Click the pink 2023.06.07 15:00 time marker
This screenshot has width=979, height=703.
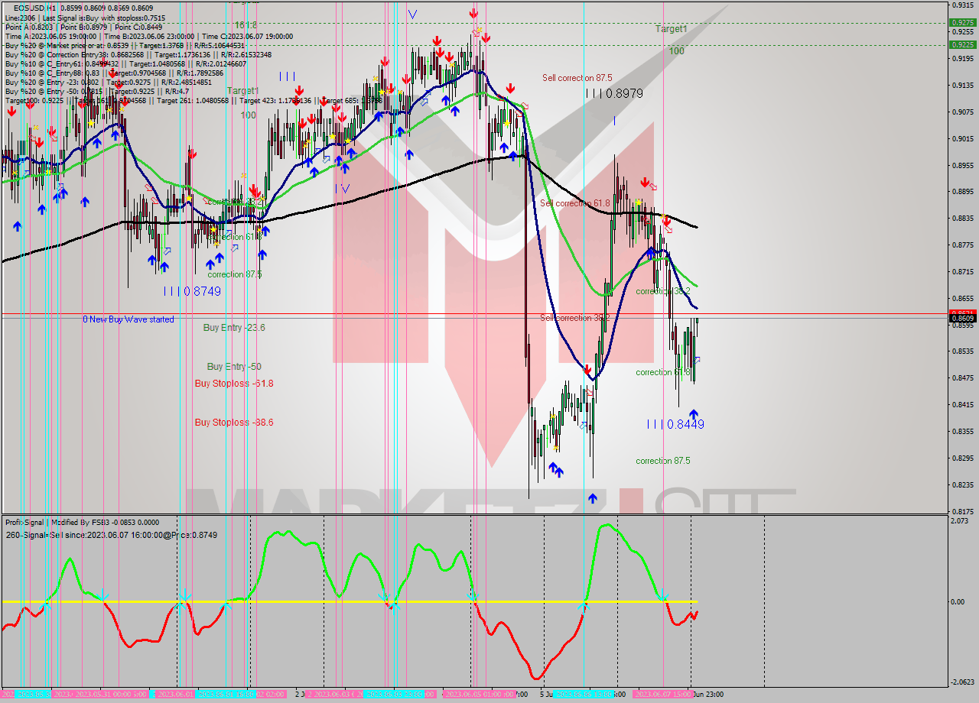pyautogui.click(x=664, y=695)
